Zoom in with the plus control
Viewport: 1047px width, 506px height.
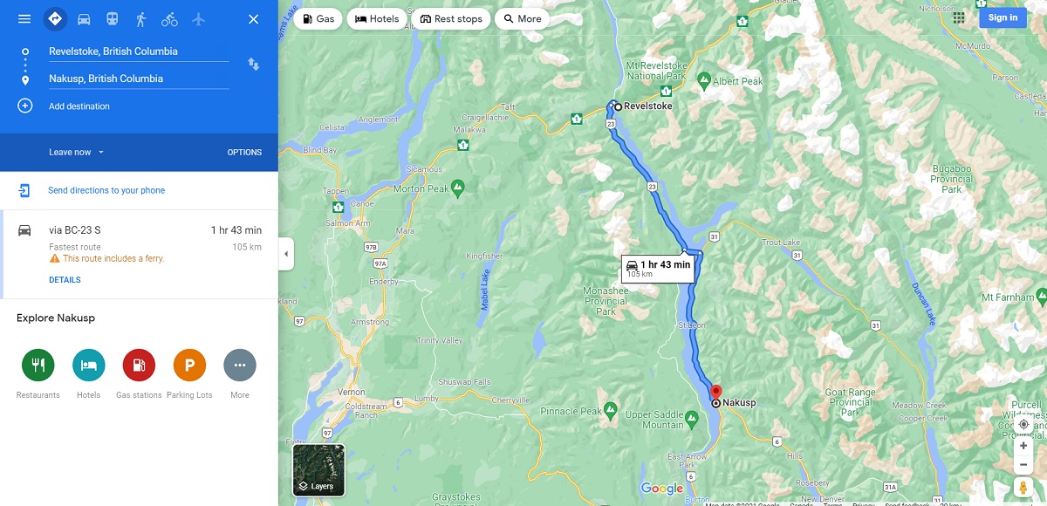coord(1023,446)
